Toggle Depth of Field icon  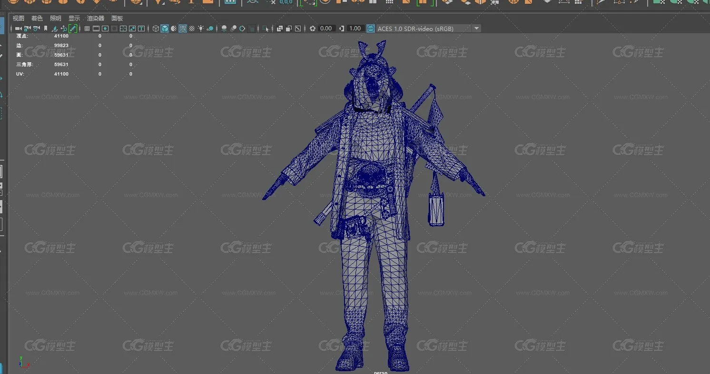(x=251, y=29)
